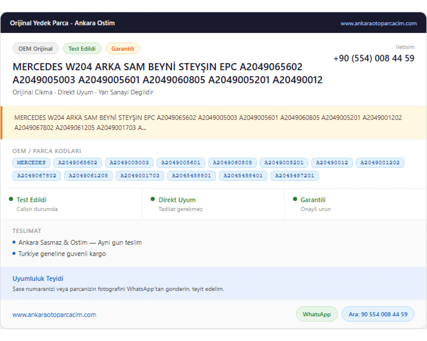Select part code chip A2045458801
Image resolution: width=427 pixels, height=341 pixels.
pyautogui.click(x=191, y=176)
